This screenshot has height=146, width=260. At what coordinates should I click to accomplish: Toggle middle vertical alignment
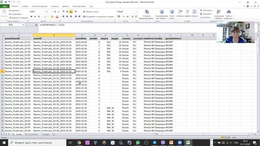pos(67,12)
